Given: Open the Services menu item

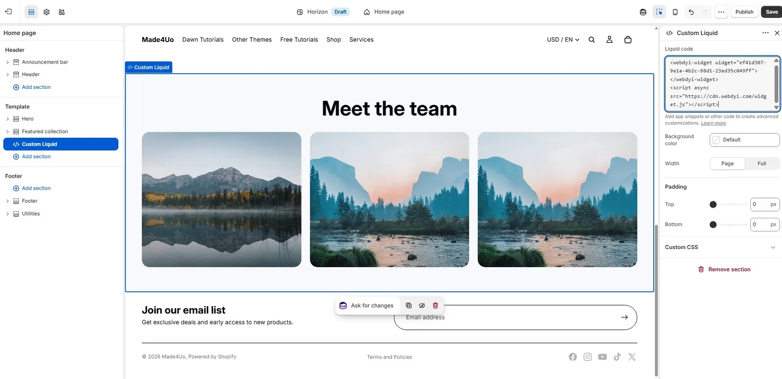Looking at the screenshot, I should [x=361, y=40].
